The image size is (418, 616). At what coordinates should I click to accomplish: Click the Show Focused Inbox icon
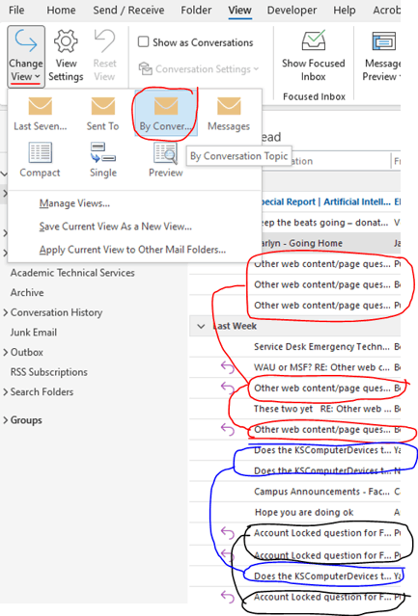(x=314, y=40)
